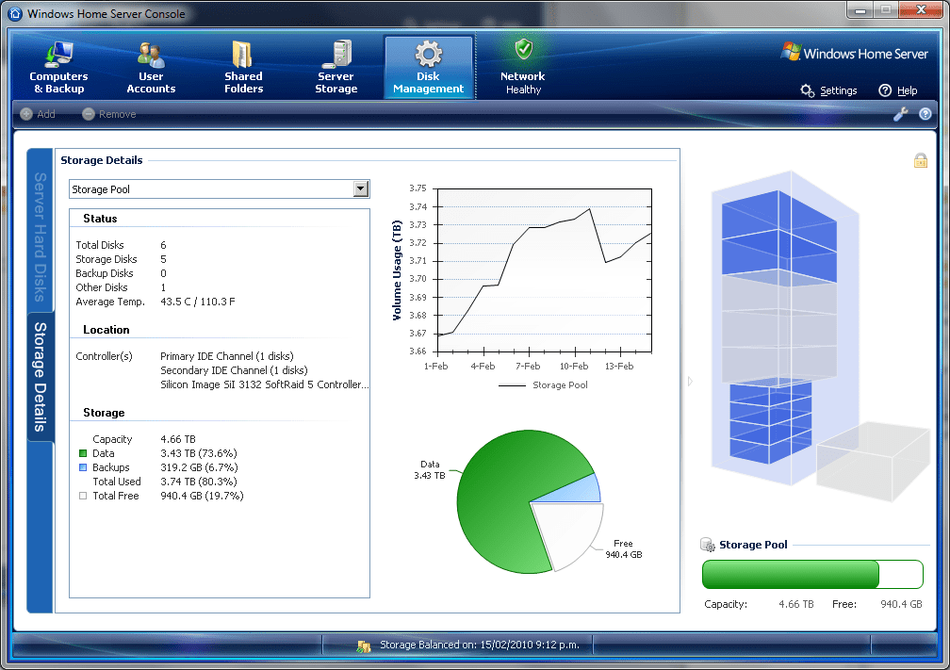The width and height of the screenshot is (950, 670).
Task: Go to Server Storage
Action: tap(336, 66)
